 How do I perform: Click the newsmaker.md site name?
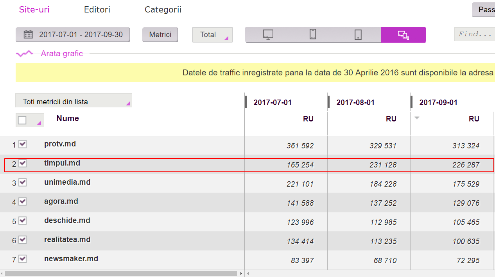pos(71,259)
